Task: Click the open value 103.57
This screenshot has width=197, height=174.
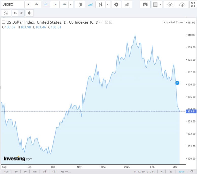Action: (x=10, y=27)
